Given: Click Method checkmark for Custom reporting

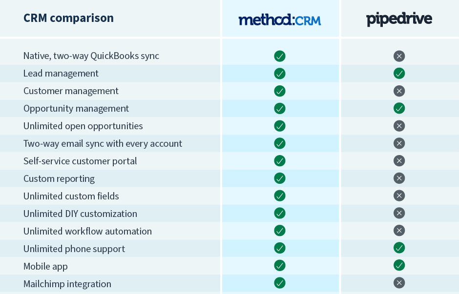Looking at the screenshot, I should pos(280,178).
